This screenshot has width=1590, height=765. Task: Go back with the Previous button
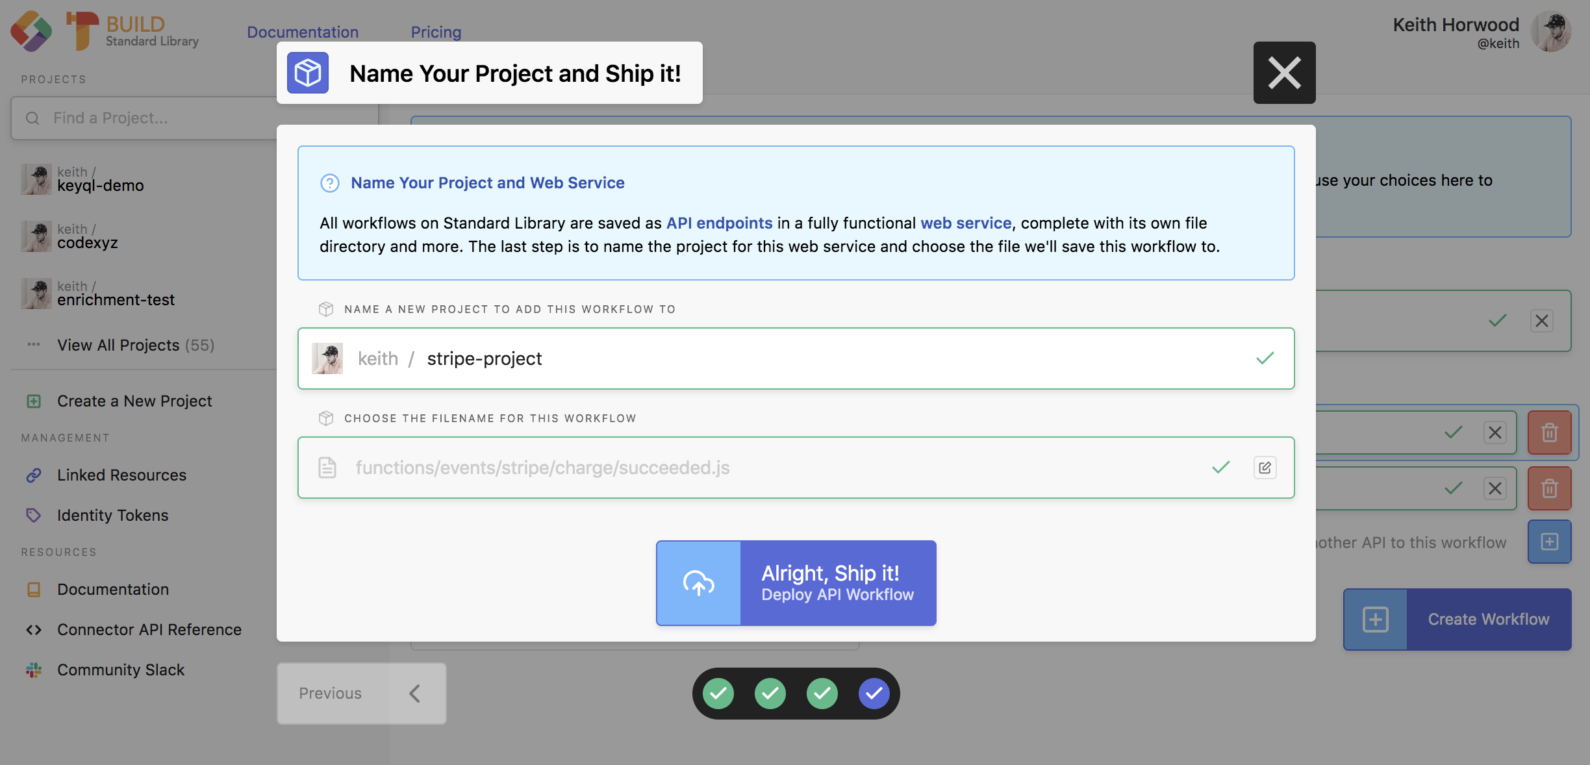click(361, 694)
